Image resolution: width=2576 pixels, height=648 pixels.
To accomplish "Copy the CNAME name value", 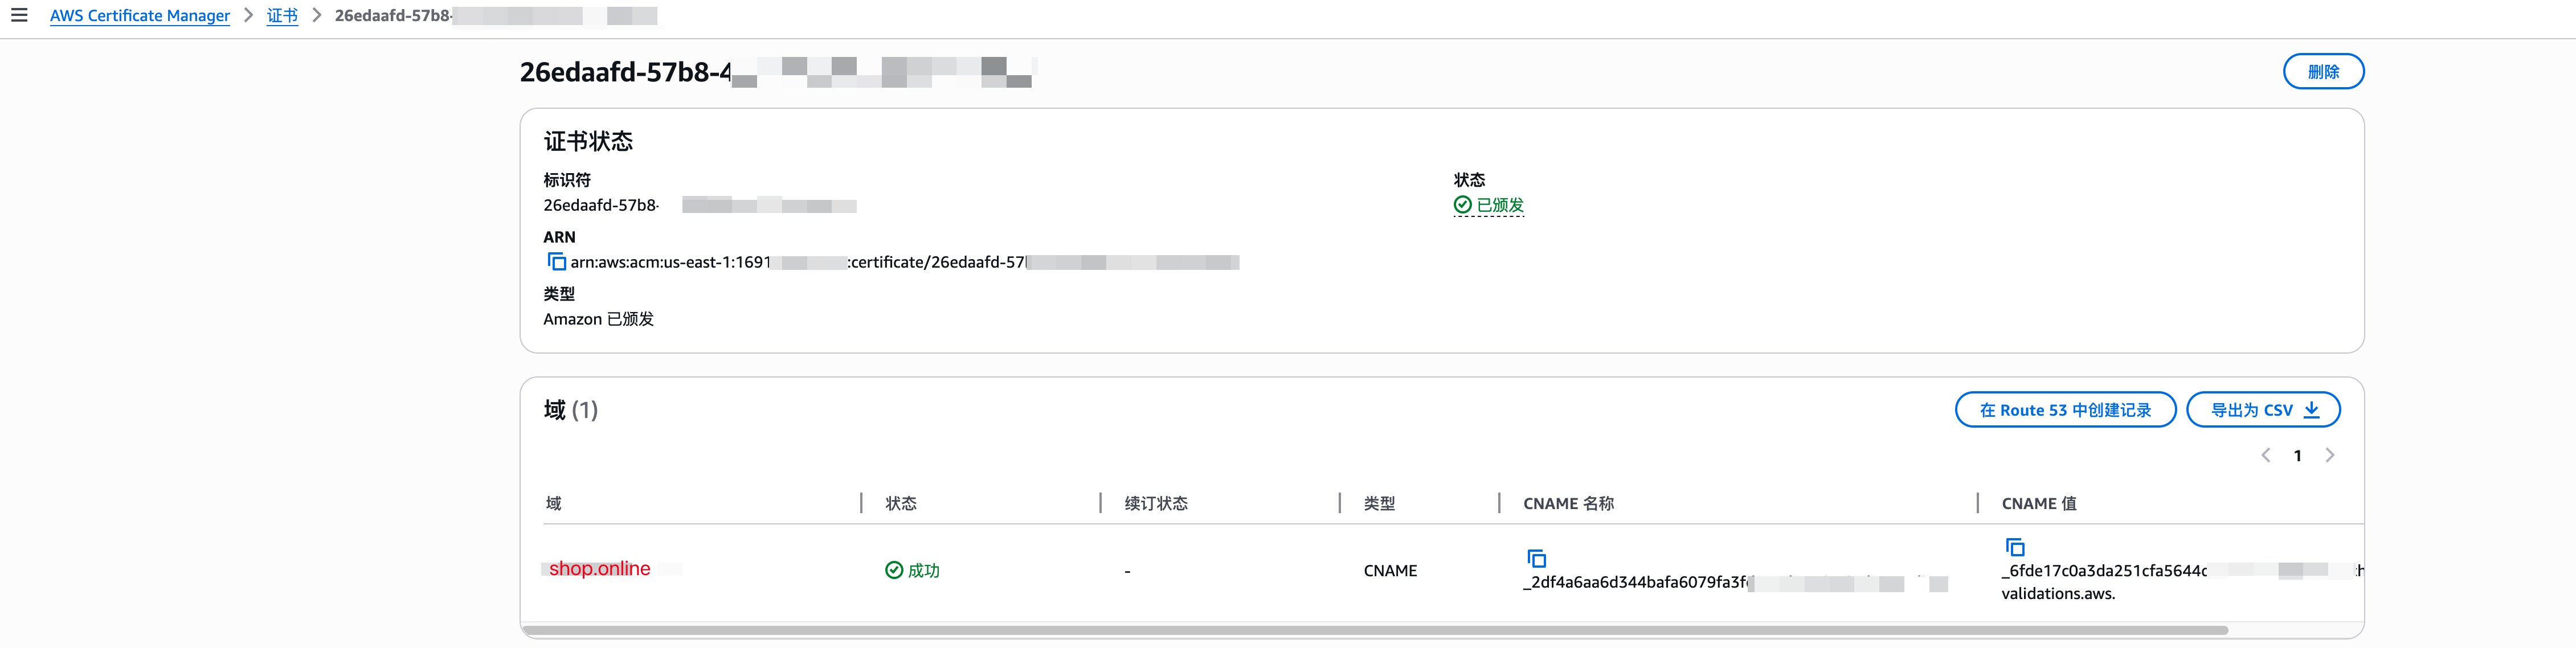I will [x=1536, y=558].
